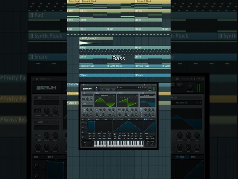Open the plugin wrapper grid icon left of Presets
This screenshot has width=238, height=179.
tap(145, 85)
